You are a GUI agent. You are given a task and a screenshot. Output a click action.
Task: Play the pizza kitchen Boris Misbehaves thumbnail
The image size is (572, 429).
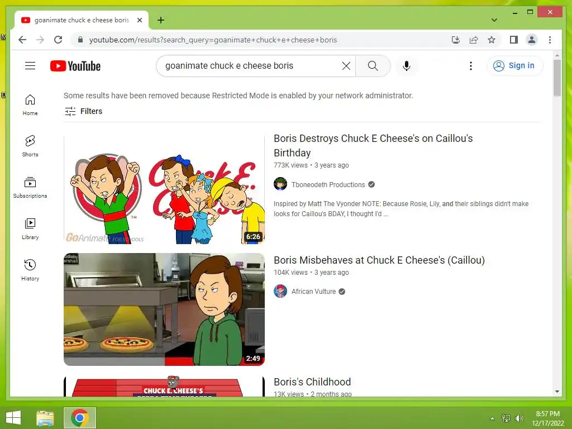point(164,309)
